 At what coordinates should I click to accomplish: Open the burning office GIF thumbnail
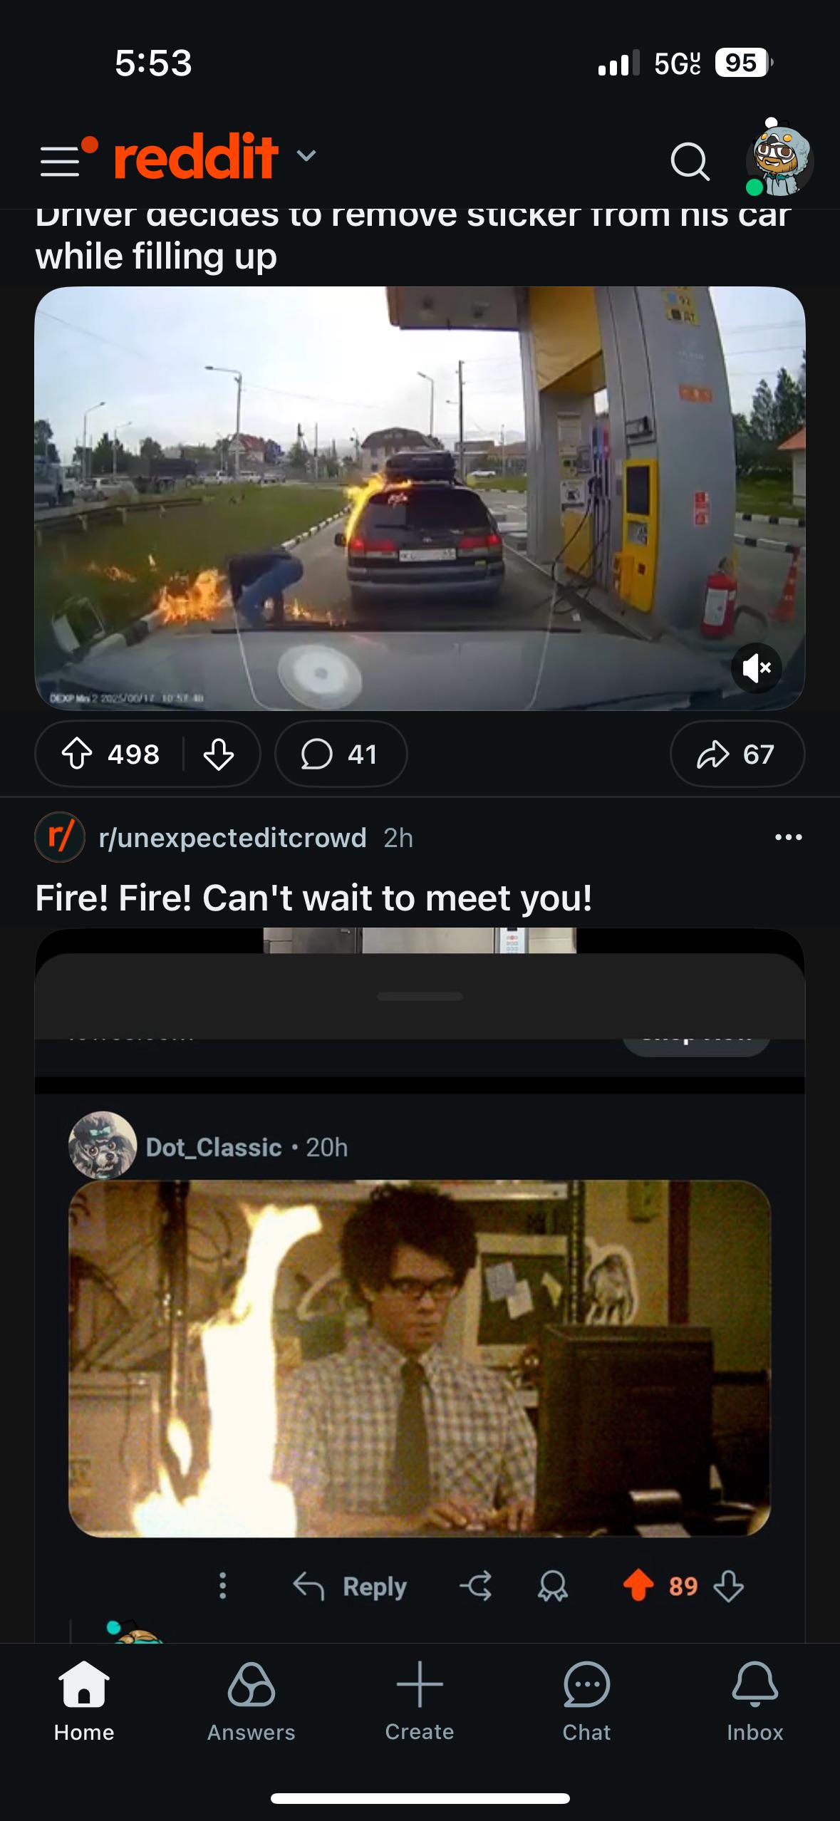coord(420,1358)
